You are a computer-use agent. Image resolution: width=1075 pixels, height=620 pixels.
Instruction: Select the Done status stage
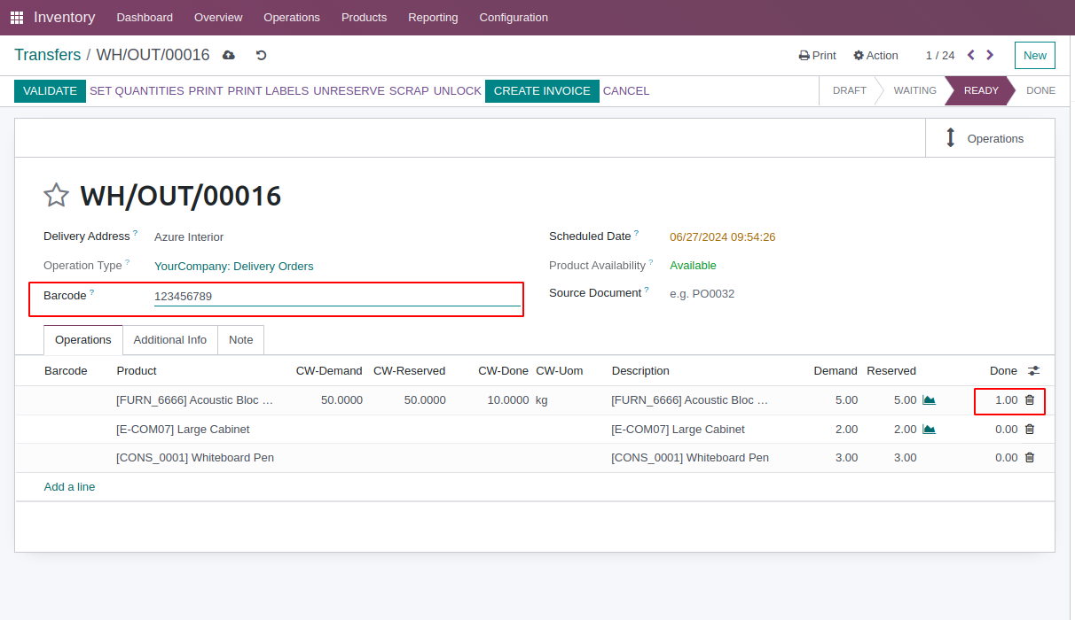[x=1040, y=90]
